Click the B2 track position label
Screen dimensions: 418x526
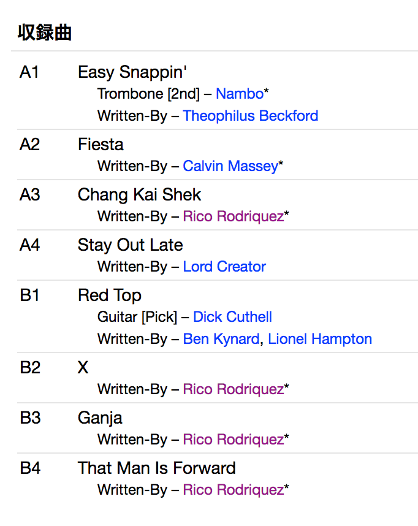[x=30, y=368]
